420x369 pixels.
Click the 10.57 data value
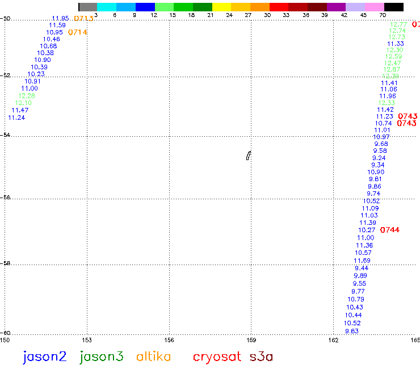pos(363,253)
